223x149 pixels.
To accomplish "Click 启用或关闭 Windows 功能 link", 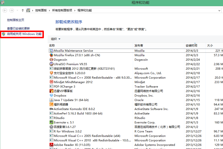I will coord(24,34).
